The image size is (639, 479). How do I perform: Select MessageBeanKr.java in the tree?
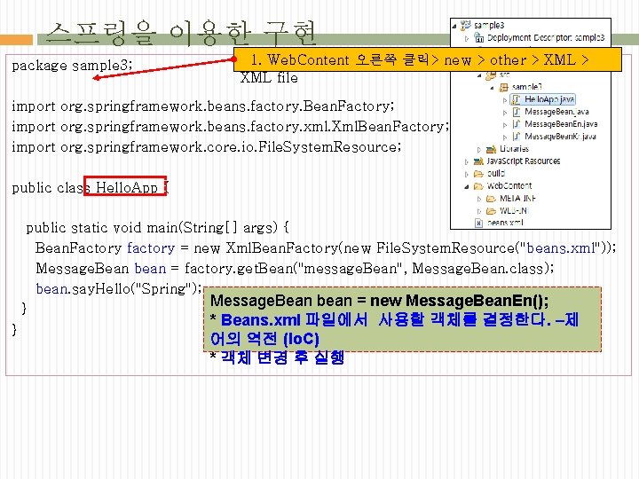click(x=560, y=137)
